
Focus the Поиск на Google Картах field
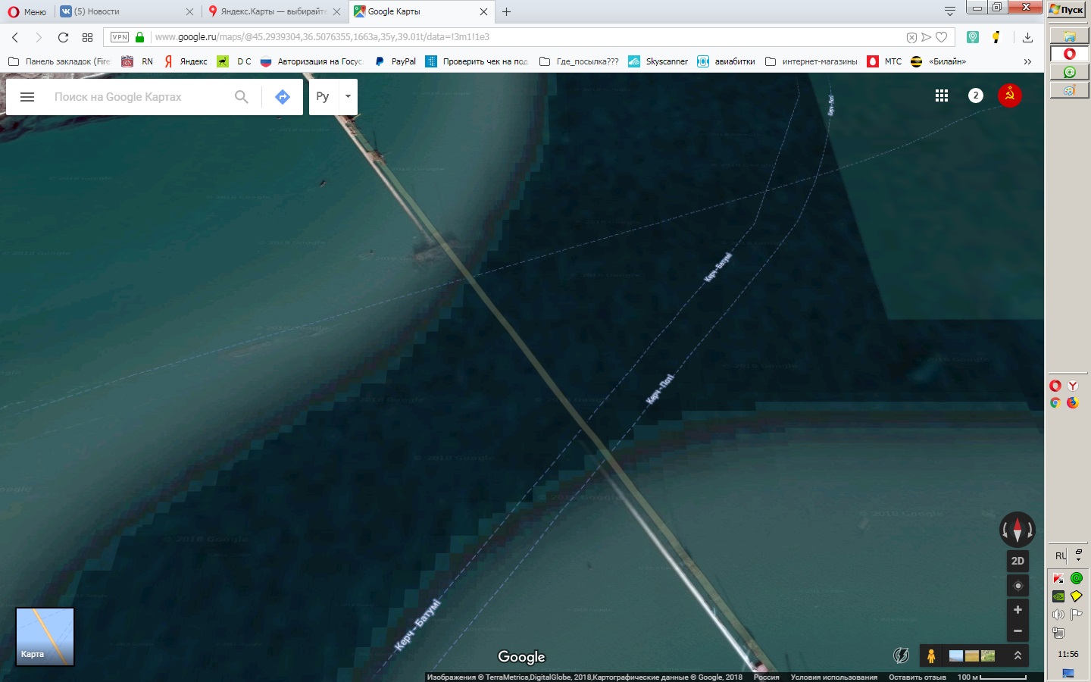(x=136, y=97)
